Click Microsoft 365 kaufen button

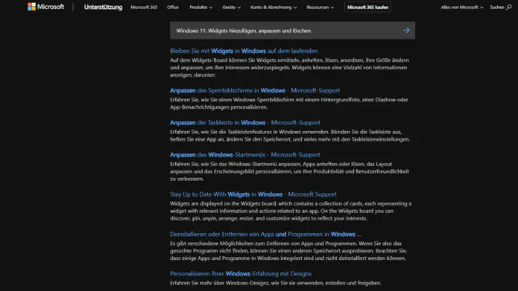tap(367, 7)
